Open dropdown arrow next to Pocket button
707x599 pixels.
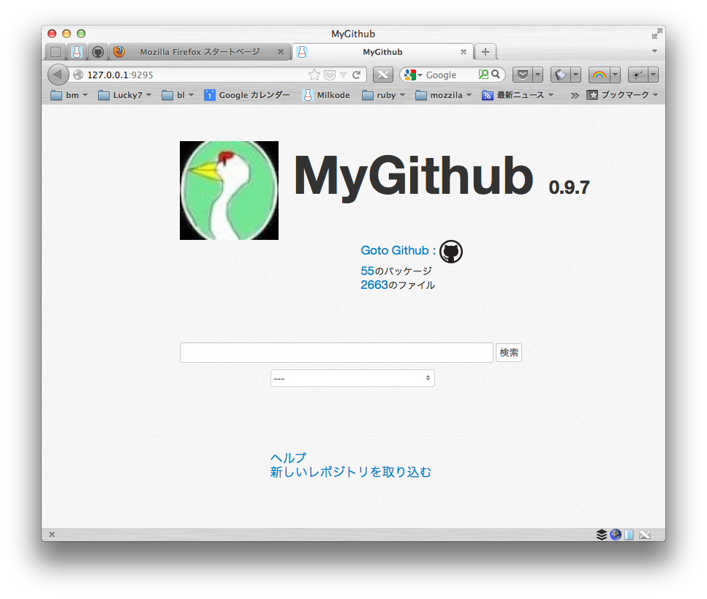click(x=538, y=75)
